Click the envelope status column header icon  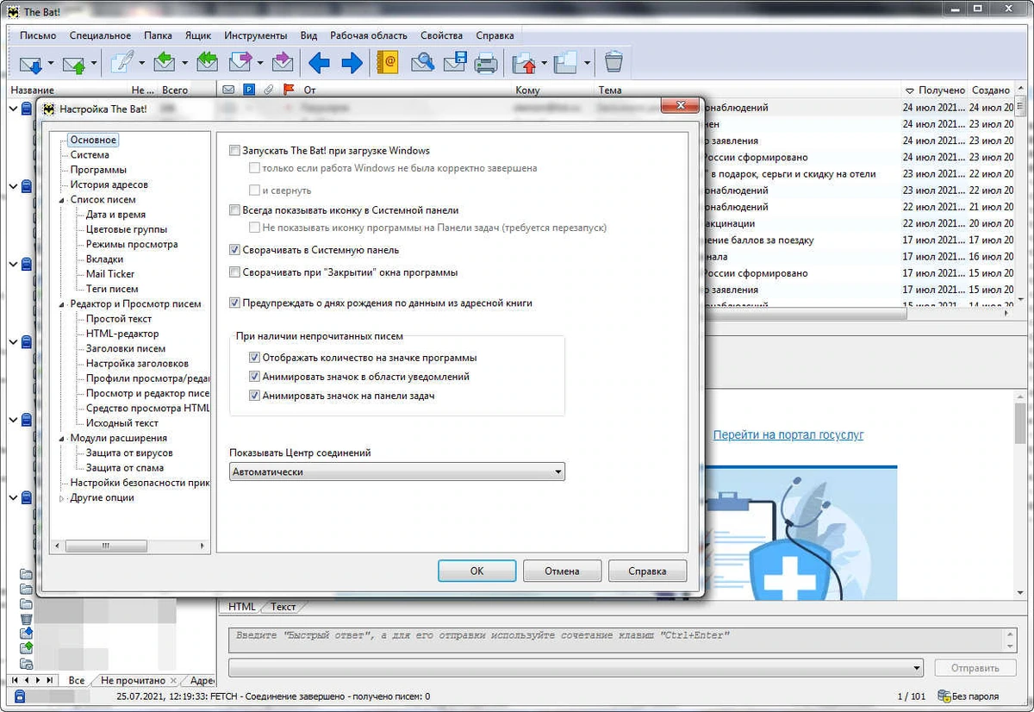point(228,90)
